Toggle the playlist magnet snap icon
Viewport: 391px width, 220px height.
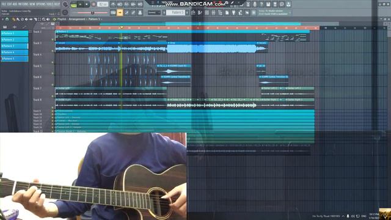[x=7, y=19]
